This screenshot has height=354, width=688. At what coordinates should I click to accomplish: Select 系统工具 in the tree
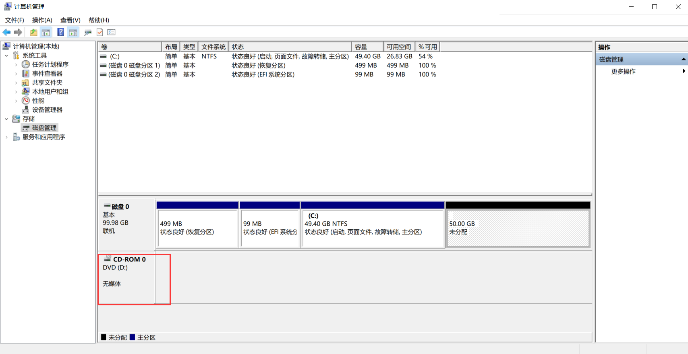35,56
